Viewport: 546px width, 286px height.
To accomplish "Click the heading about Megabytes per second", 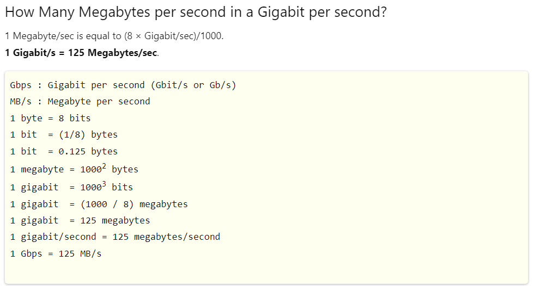I will [x=195, y=13].
